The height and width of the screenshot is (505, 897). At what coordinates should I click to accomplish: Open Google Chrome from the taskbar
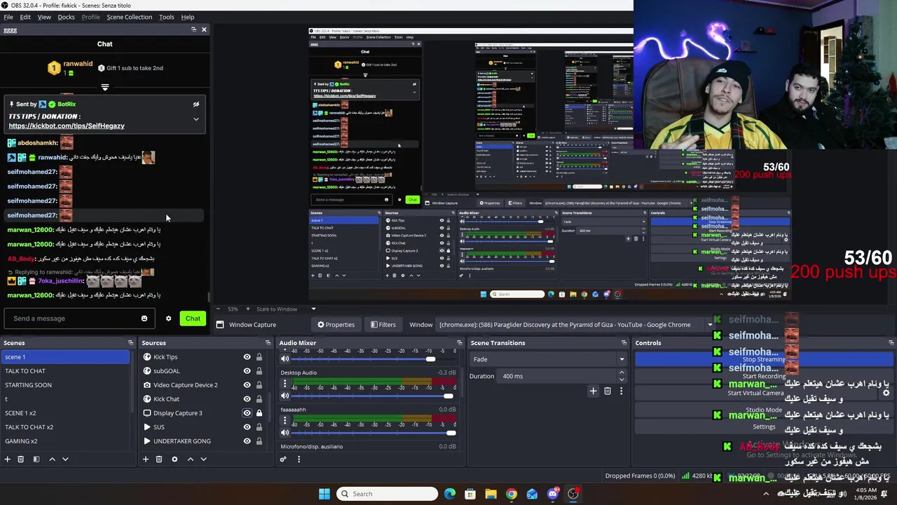click(512, 494)
